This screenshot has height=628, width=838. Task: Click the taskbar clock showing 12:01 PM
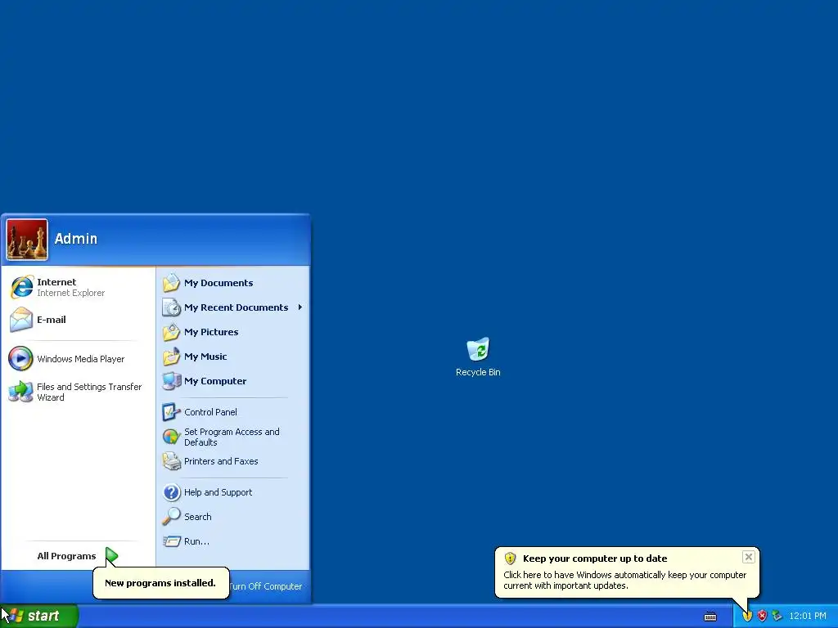point(807,617)
